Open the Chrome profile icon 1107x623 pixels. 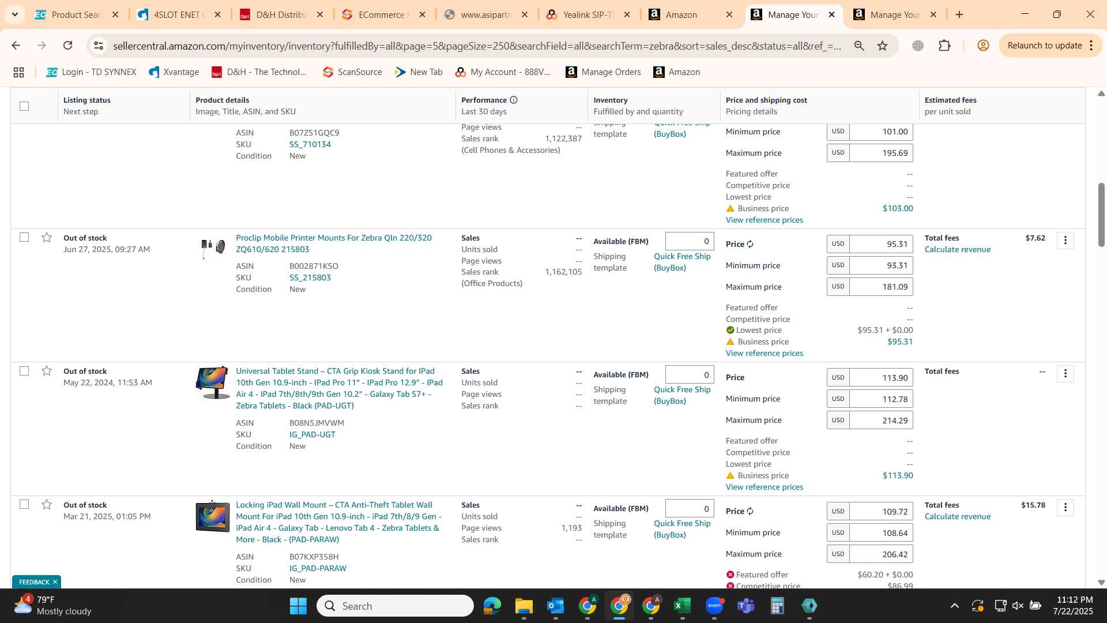983,46
